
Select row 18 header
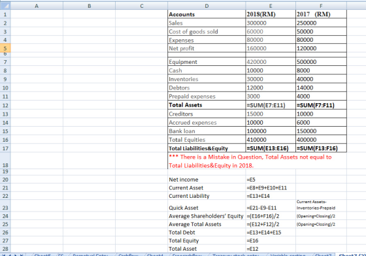5,161
